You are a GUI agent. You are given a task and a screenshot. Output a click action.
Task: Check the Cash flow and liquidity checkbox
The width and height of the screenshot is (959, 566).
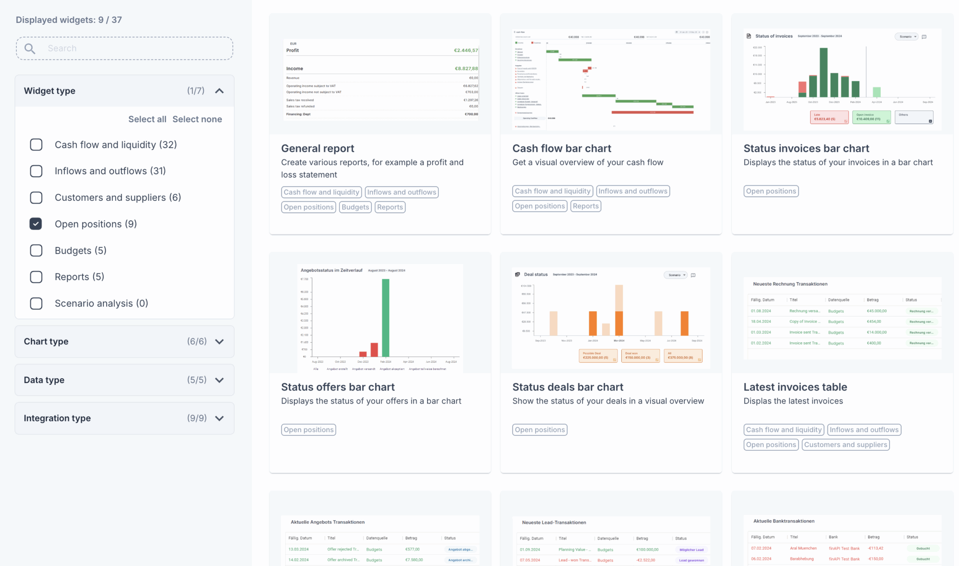[36, 145]
